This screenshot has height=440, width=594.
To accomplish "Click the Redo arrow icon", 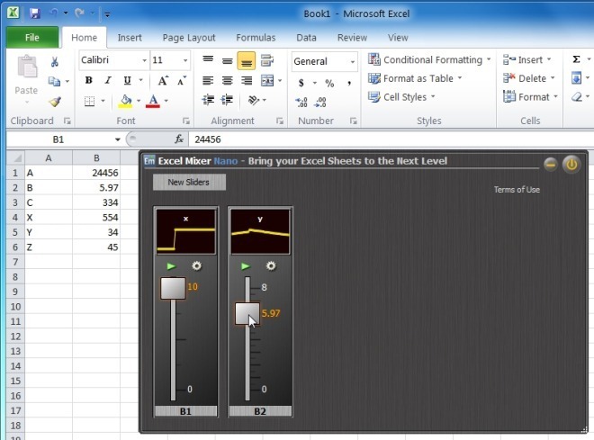I will 79,13.
